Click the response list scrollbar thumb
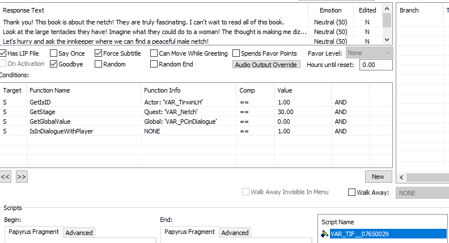The width and height of the screenshot is (449, 243). point(387,20)
